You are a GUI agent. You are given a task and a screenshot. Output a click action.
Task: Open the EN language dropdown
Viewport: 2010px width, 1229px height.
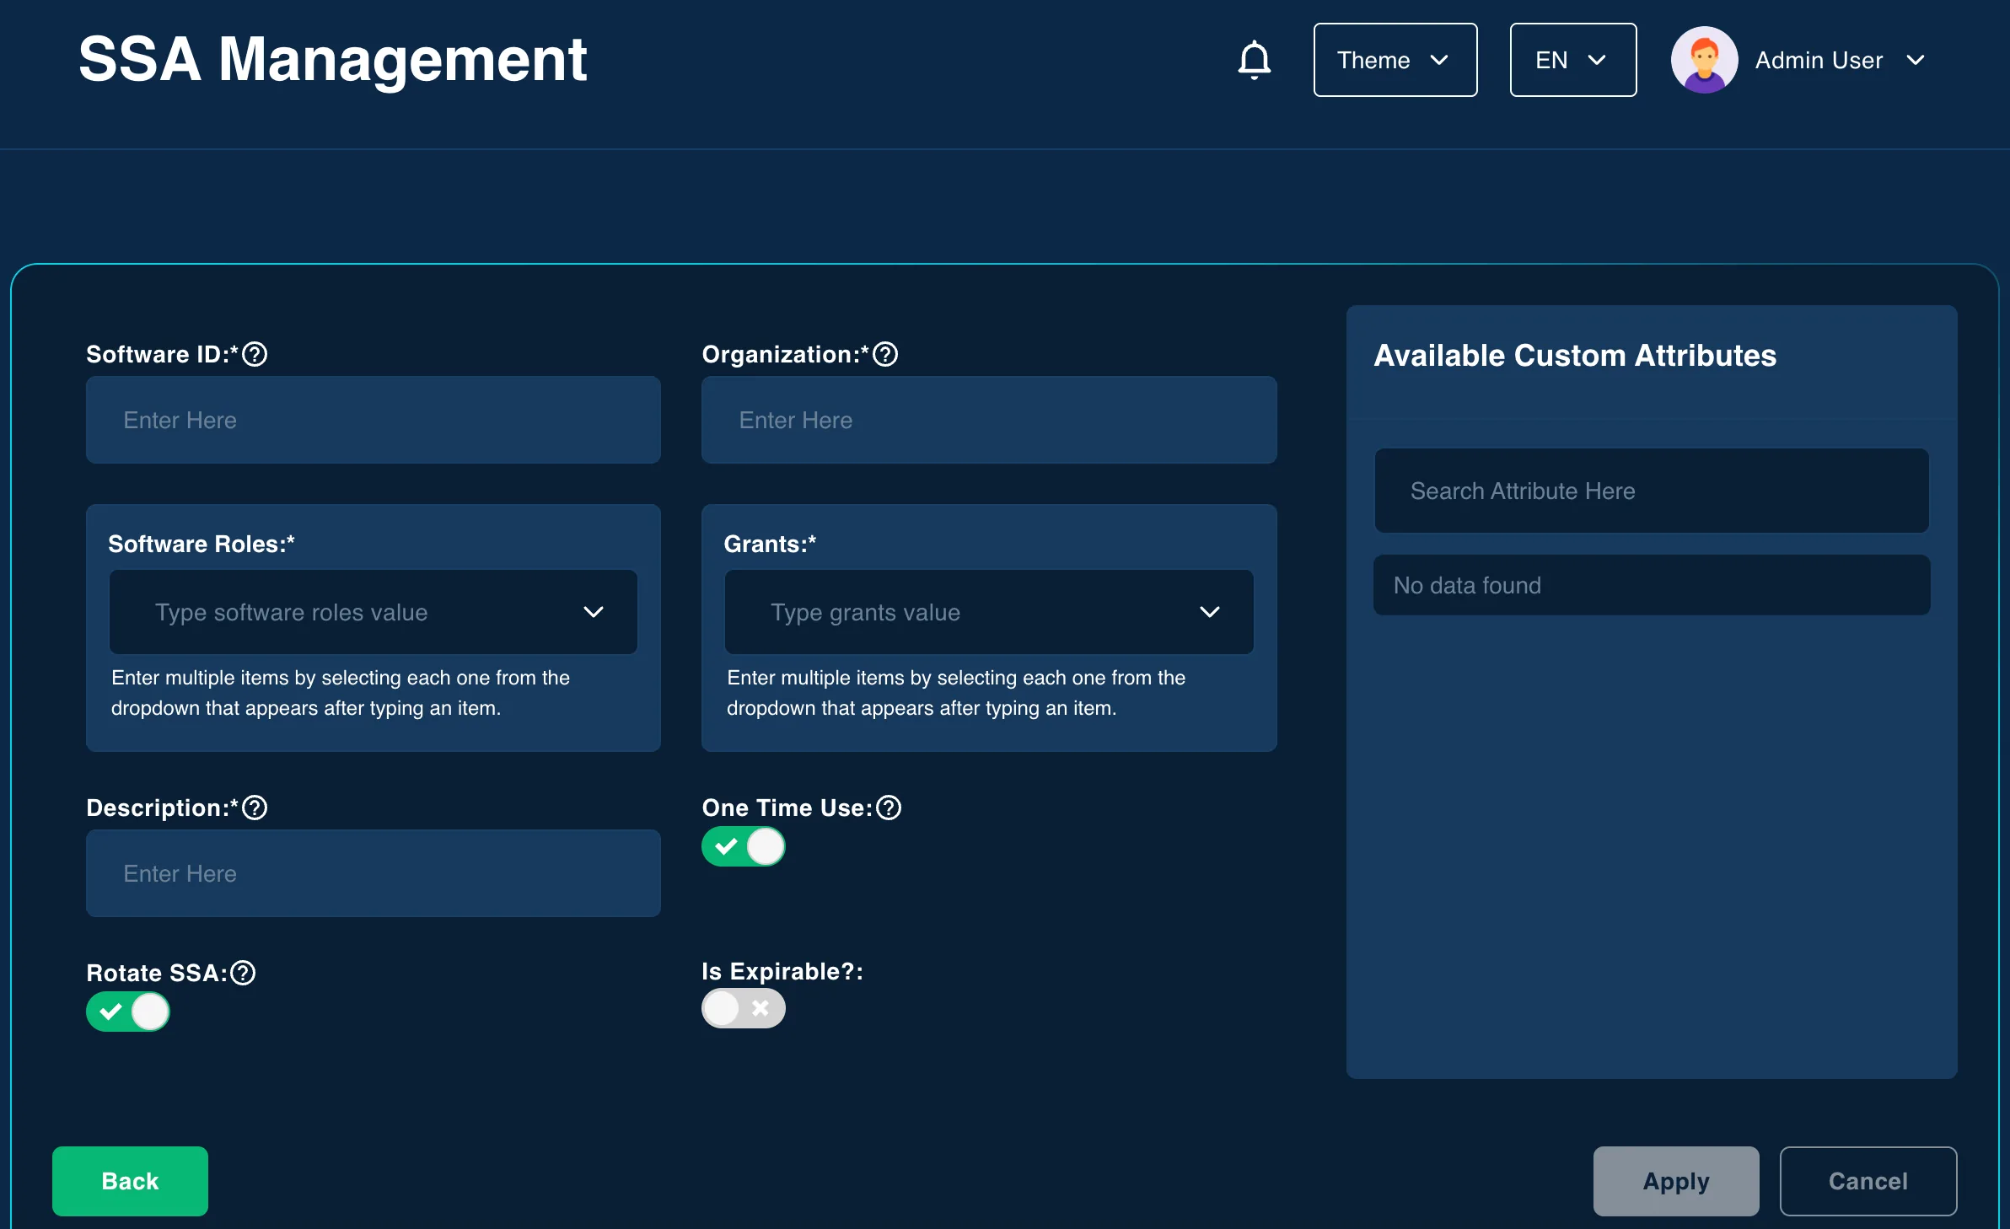click(1572, 60)
